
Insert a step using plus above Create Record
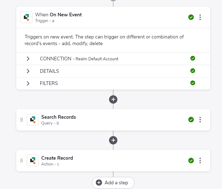tap(113, 140)
